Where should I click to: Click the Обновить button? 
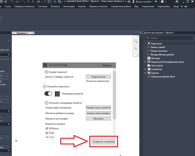pyautogui.click(x=98, y=118)
